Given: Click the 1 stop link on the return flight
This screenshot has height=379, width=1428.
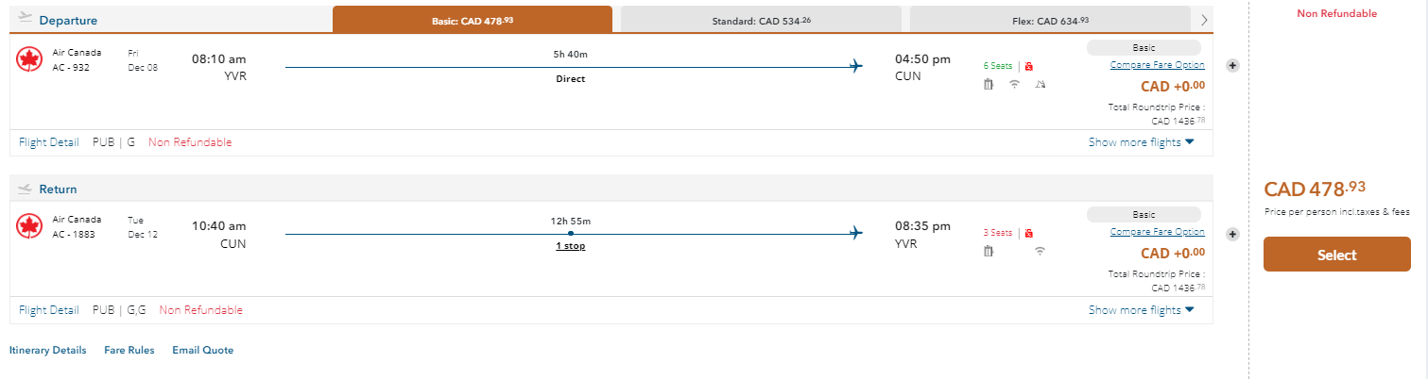Looking at the screenshot, I should click(x=569, y=246).
